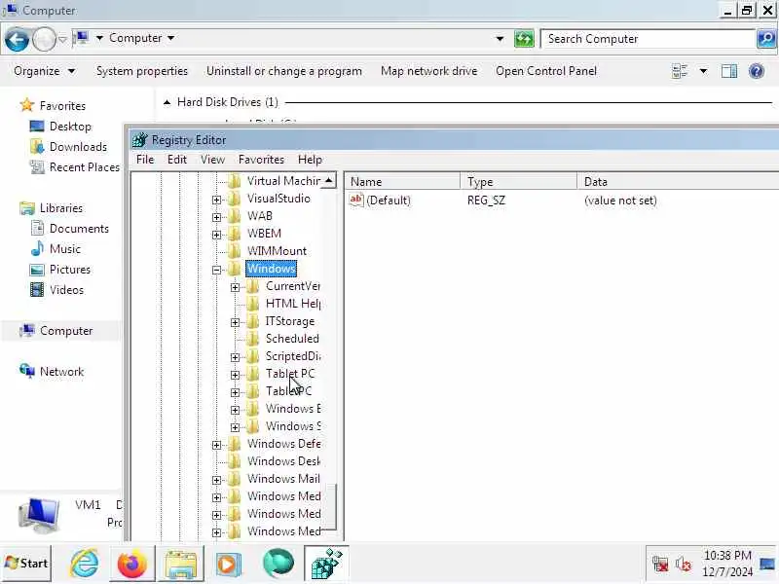
Task: Open the clock showing 10:38 PM
Action: click(x=727, y=564)
